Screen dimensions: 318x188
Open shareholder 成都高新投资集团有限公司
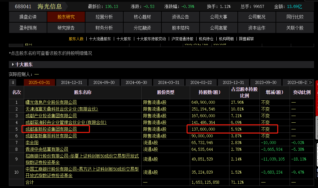click(x=51, y=129)
